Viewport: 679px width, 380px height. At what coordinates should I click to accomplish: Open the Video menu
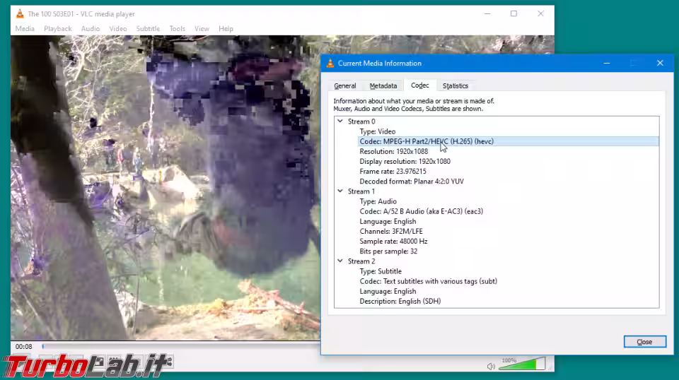pos(118,28)
